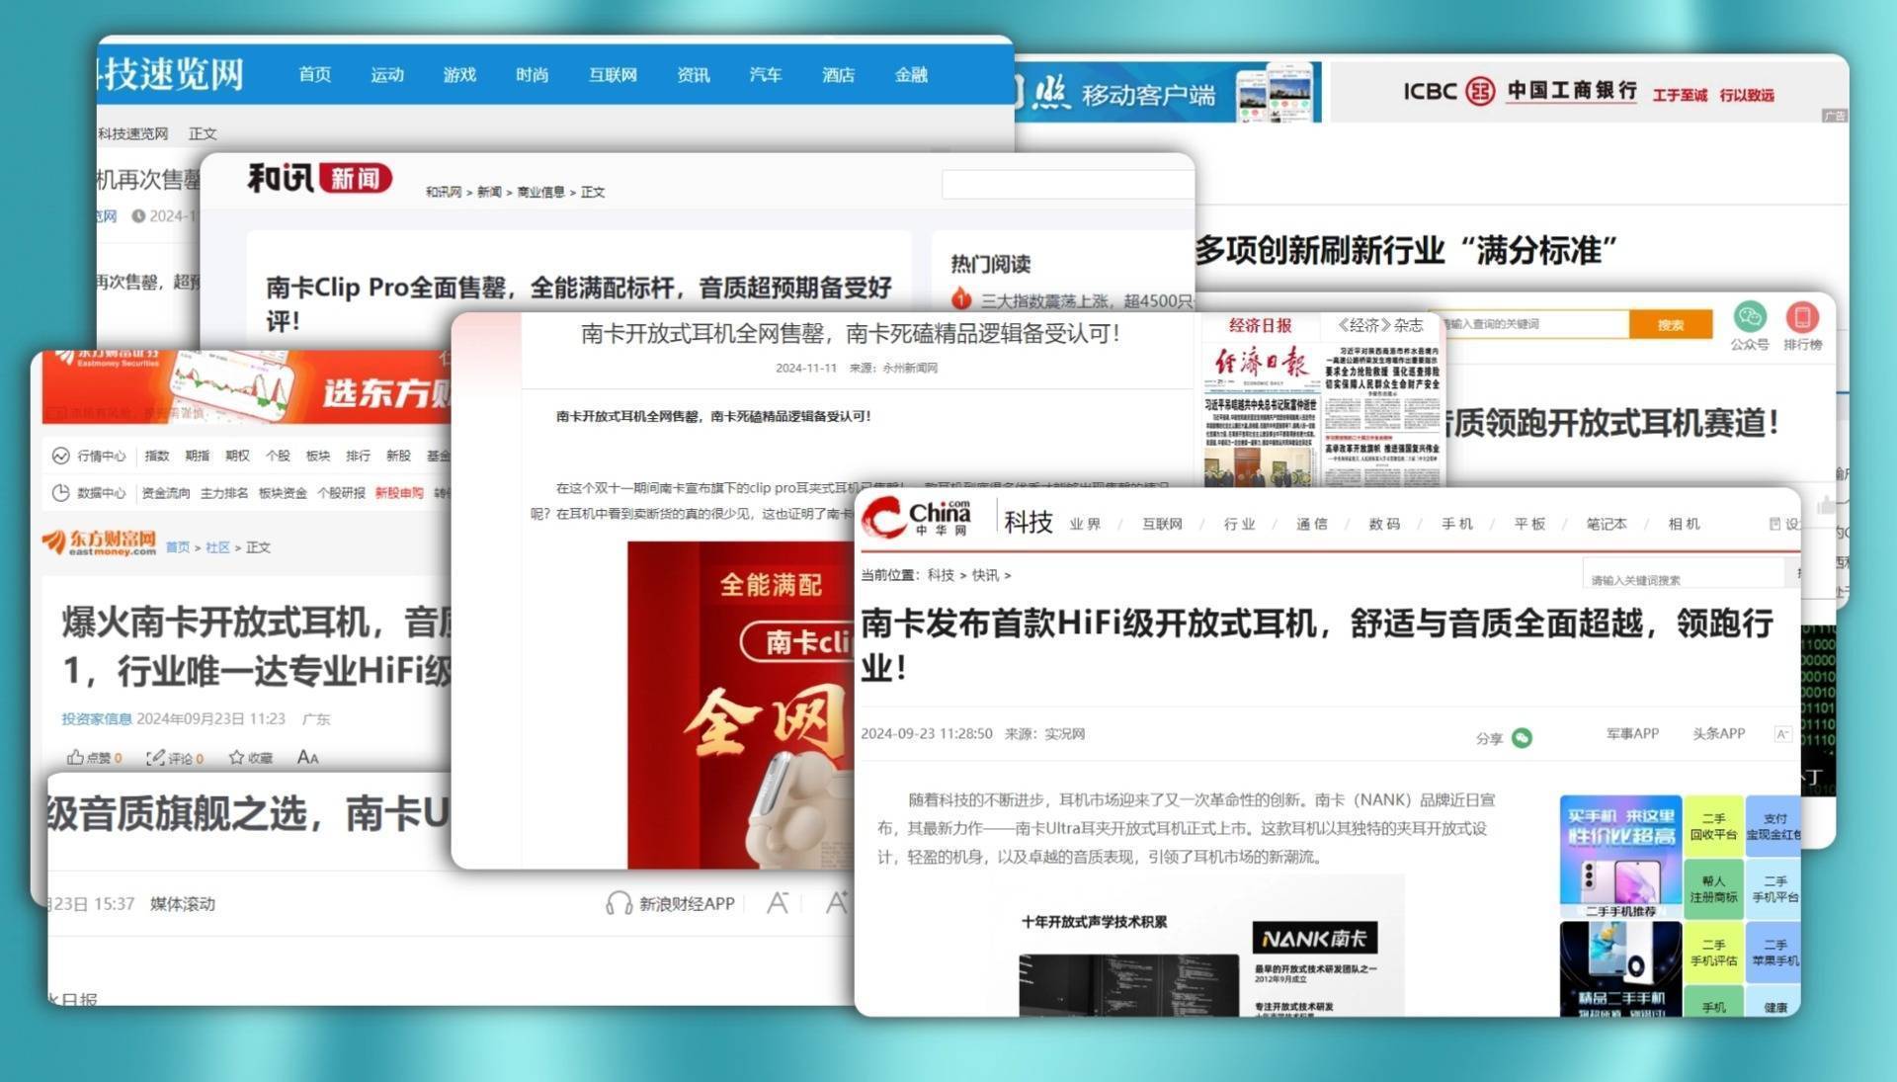Click the 商业信息 breadcrumb link in 和讯
This screenshot has width=1897, height=1082.
coord(540,193)
